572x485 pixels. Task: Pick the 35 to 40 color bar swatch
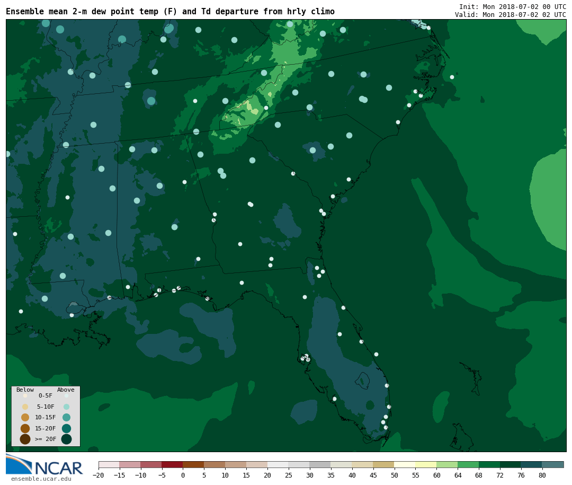[342, 465]
